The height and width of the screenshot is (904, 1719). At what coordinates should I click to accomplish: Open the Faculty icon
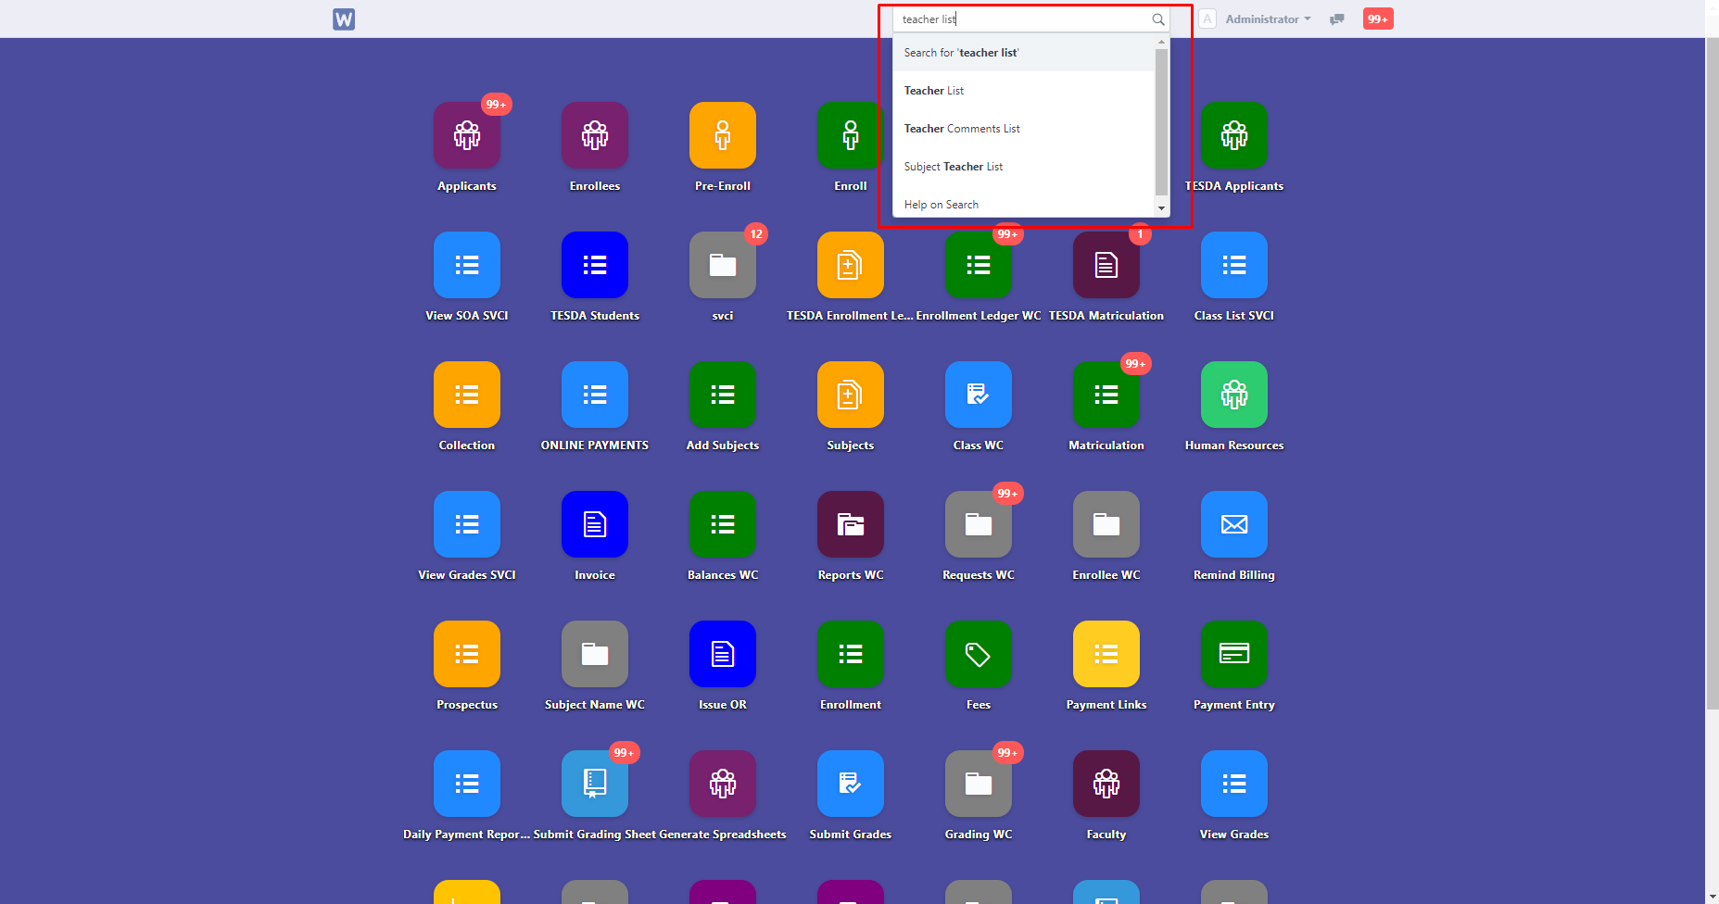click(x=1106, y=784)
